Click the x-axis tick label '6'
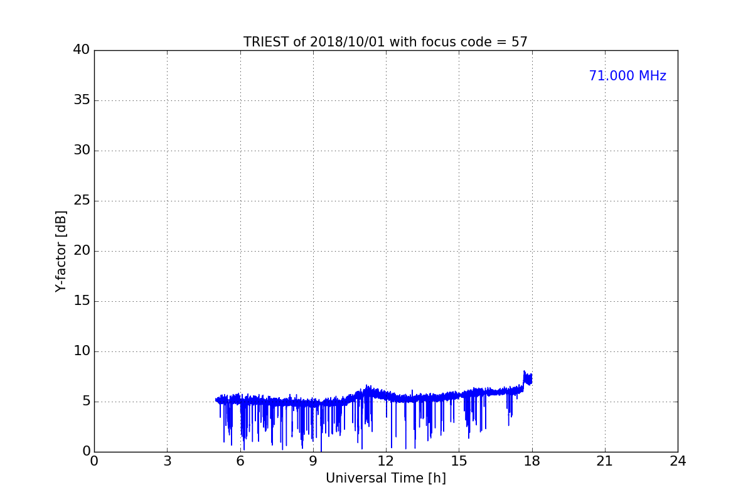This screenshot has width=753, height=502. (x=240, y=461)
